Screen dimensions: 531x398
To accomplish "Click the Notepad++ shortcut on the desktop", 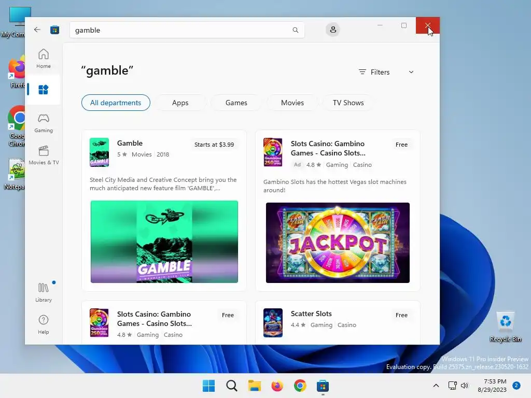I will [x=15, y=174].
